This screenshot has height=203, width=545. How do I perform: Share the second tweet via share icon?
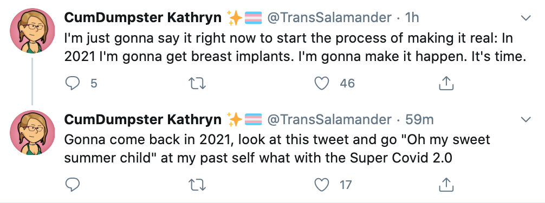(446, 185)
